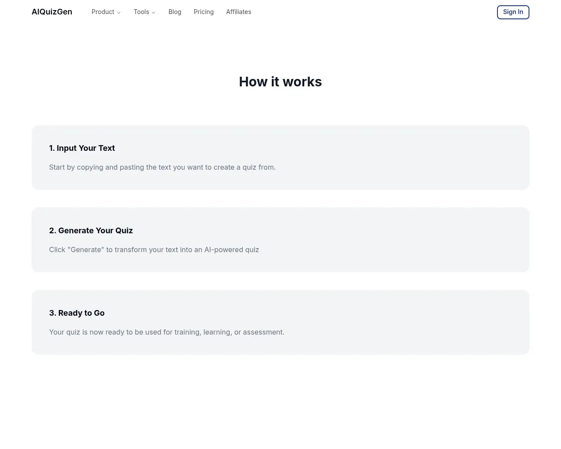Click the Input Your Text card
Viewport: 561px width, 449px height.
coord(280,157)
